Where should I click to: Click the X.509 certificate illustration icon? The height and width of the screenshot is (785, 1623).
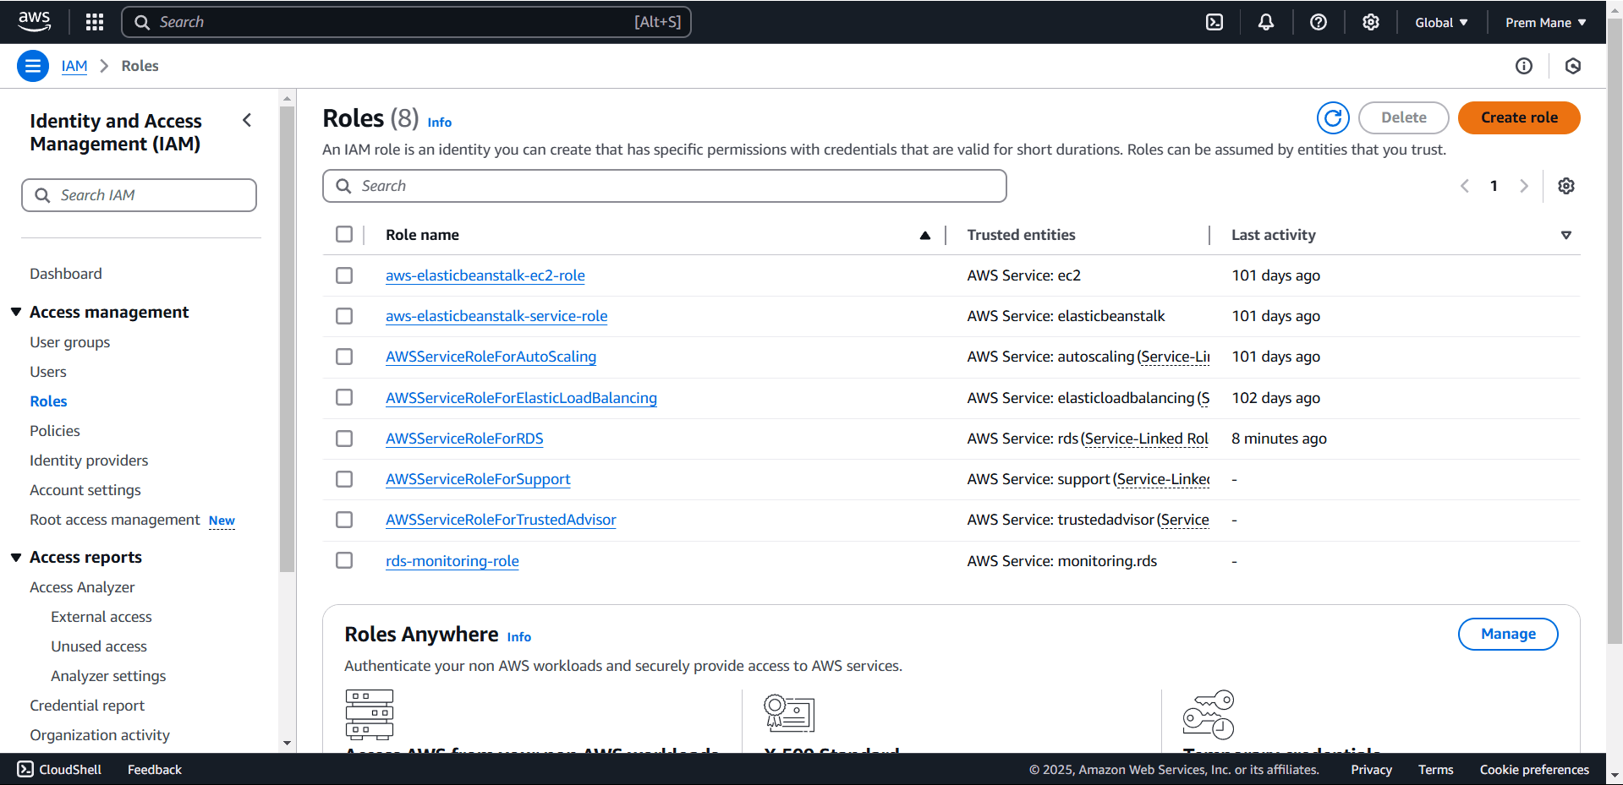[x=789, y=713]
